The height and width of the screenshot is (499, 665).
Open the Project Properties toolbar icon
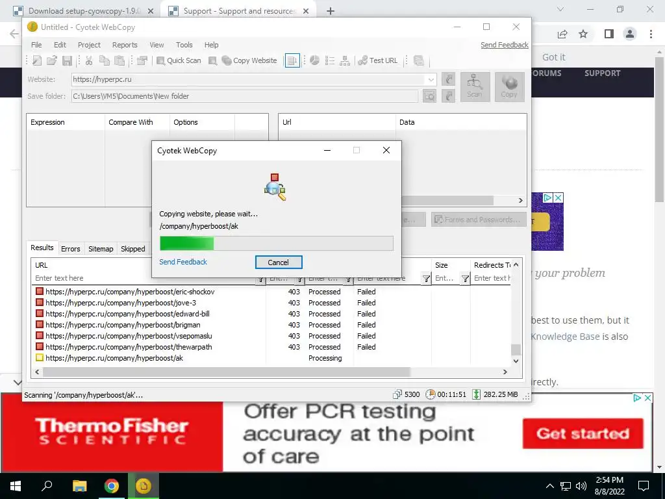(x=142, y=60)
